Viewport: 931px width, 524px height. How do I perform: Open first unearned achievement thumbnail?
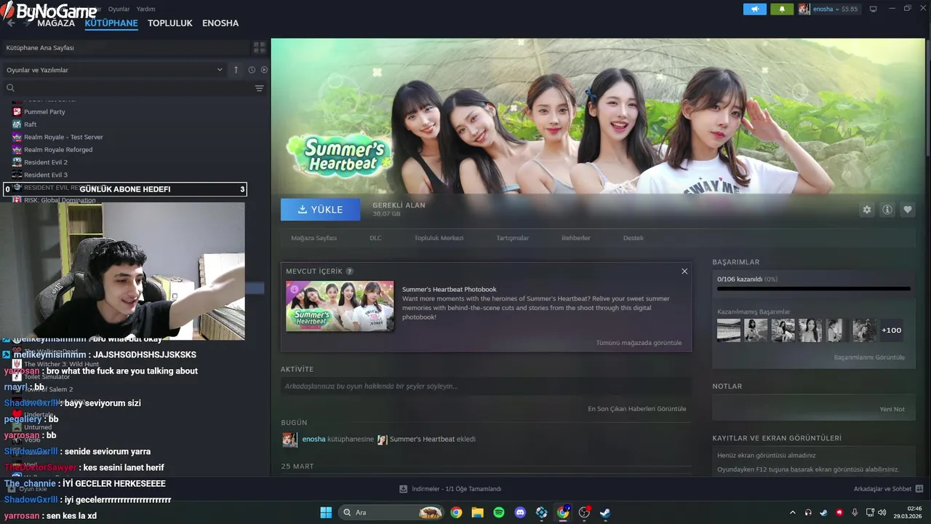click(729, 330)
